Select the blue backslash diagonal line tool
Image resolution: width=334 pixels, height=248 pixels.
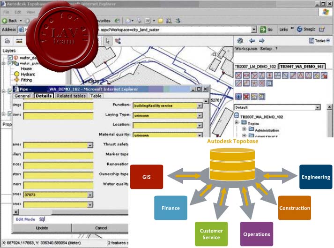tap(285, 75)
